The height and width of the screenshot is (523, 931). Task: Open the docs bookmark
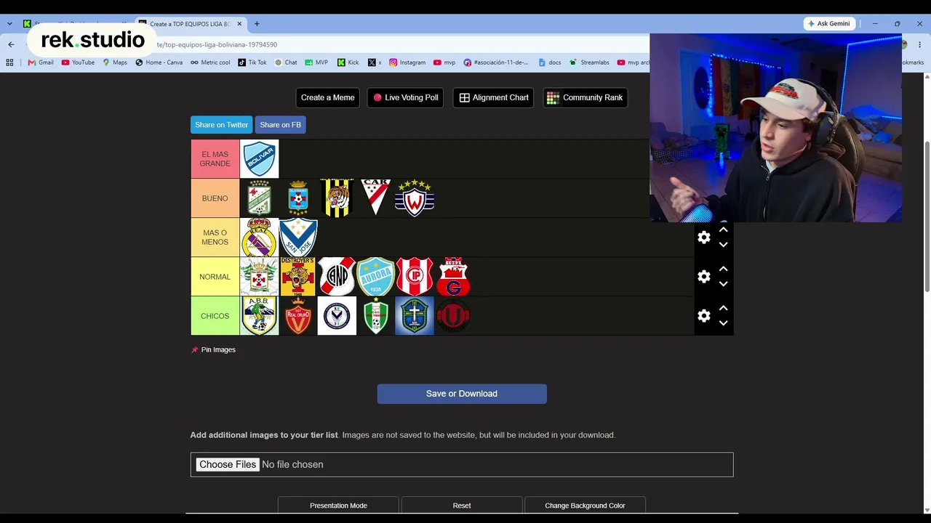click(550, 62)
